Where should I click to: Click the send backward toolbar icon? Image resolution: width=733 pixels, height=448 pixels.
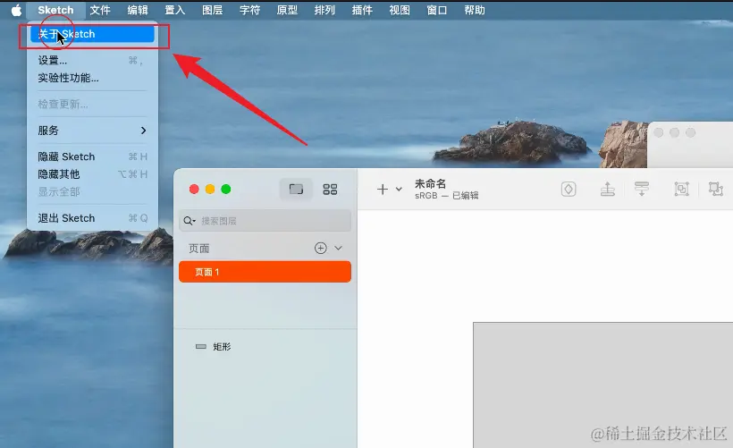642,189
